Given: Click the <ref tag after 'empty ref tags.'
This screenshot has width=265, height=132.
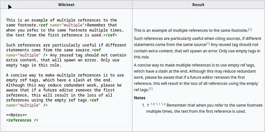Looking at the screenshot, I should coord(94,100).
